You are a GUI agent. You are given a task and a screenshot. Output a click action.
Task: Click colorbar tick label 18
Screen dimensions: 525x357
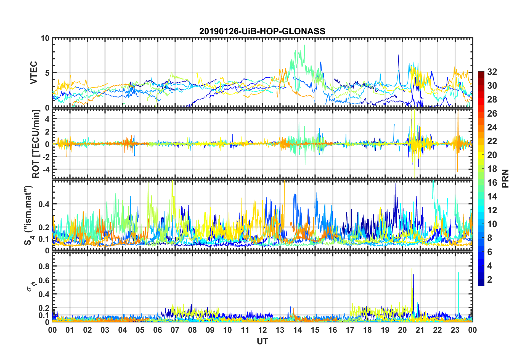[492, 169]
